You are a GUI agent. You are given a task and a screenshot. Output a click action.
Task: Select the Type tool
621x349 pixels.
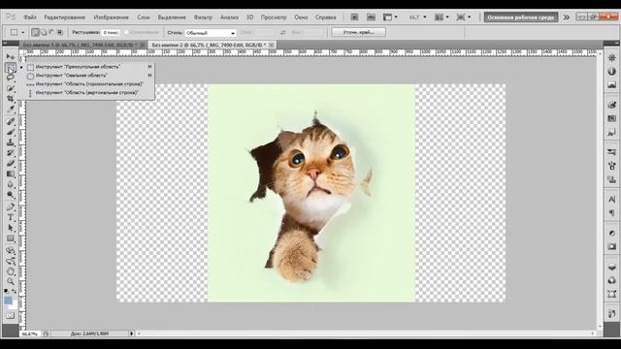(x=11, y=217)
